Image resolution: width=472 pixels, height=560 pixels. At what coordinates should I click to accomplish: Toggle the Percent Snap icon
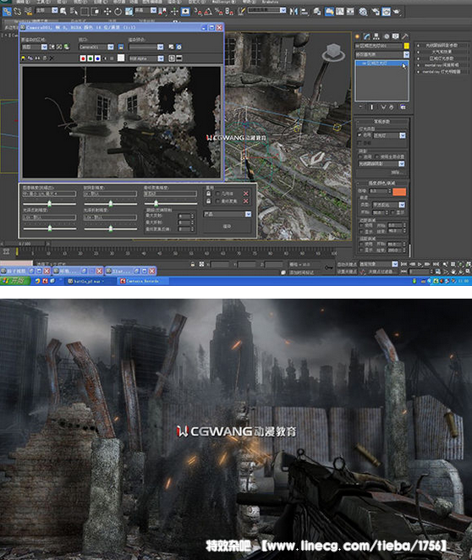218,12
